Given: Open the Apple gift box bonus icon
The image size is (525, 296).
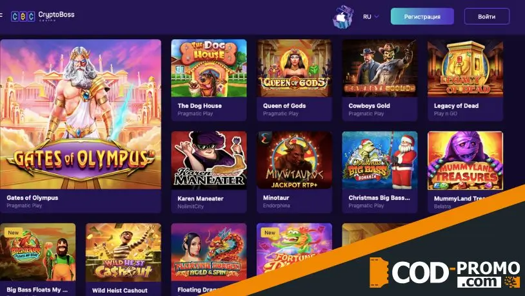Looking at the screenshot, I should (x=343, y=16).
